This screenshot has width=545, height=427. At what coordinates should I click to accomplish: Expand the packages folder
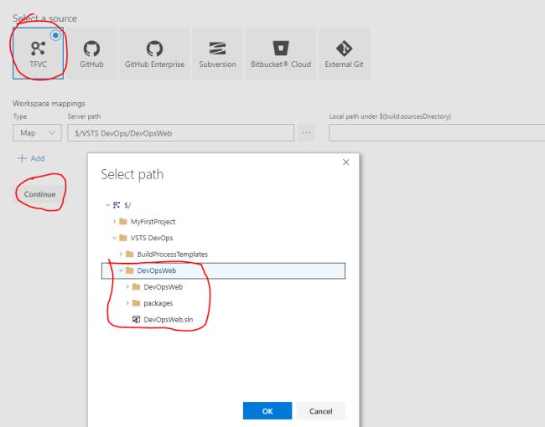pos(127,303)
